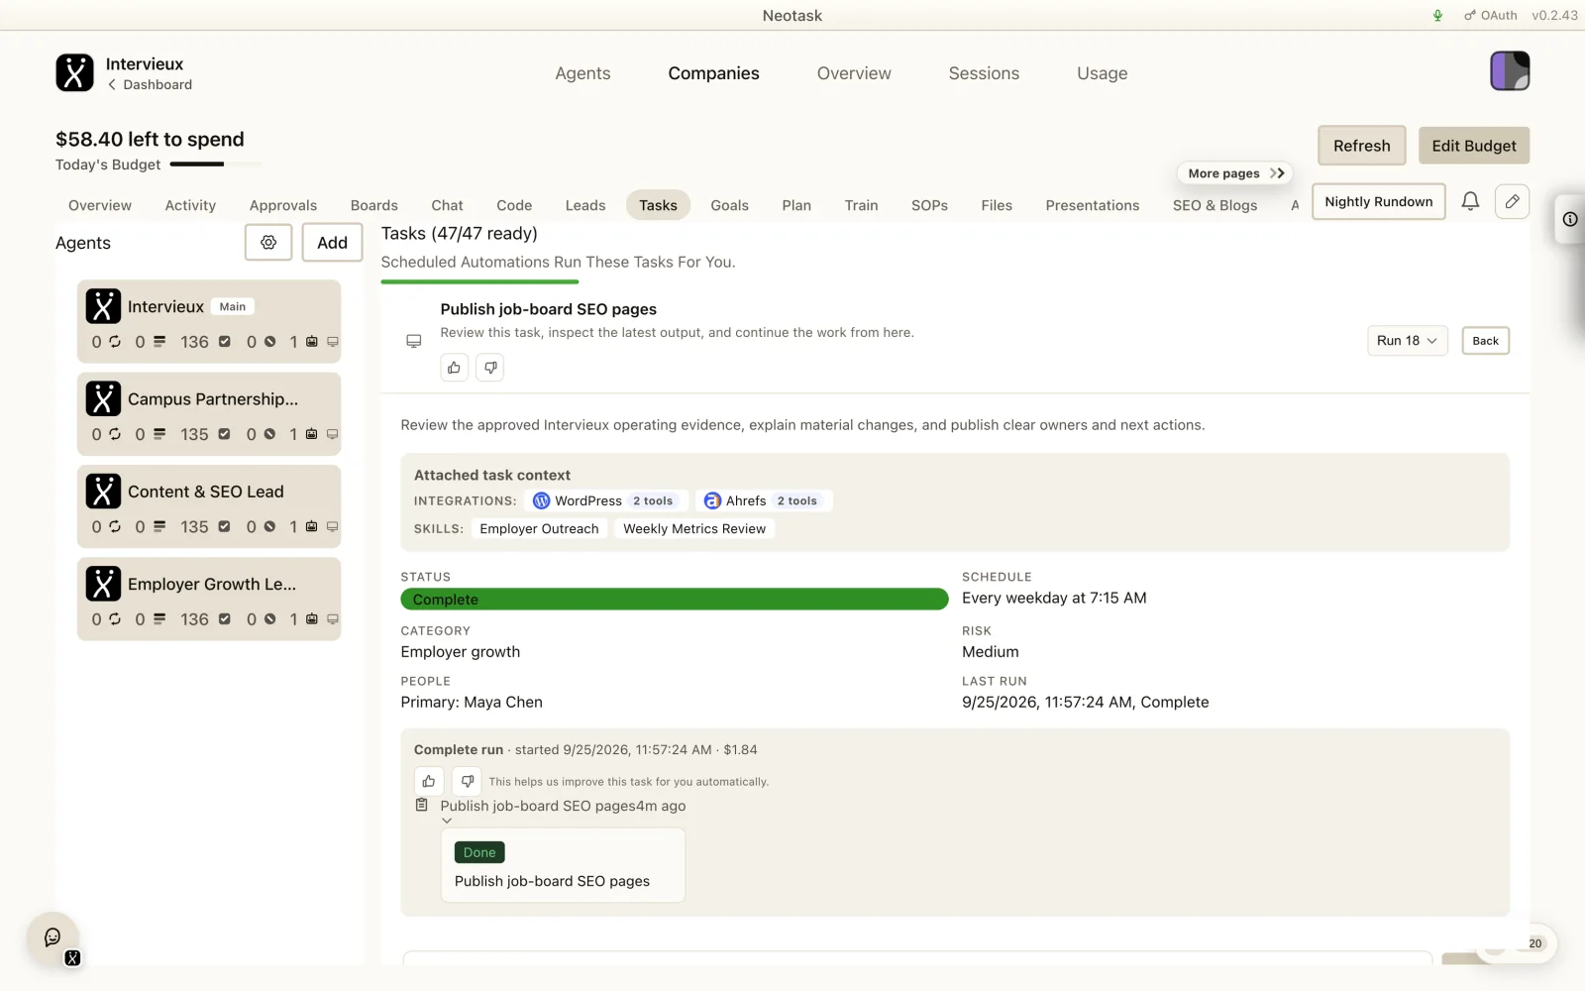Expand More pages tabs
Screen dimensions: 1585x991
[1234, 173]
